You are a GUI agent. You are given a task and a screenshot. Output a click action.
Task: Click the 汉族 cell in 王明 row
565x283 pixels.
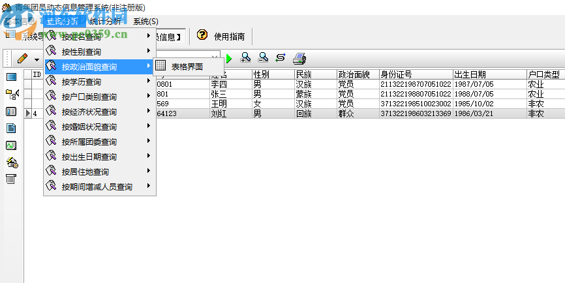click(315, 104)
